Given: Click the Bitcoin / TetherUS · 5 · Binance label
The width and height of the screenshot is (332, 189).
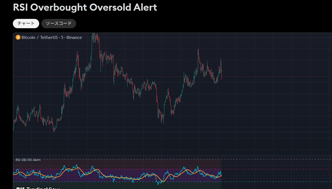Looking at the screenshot, I should click(x=52, y=37).
